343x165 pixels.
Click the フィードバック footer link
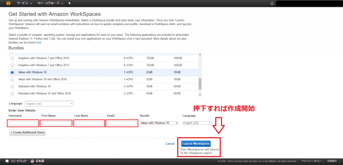tap(18, 161)
